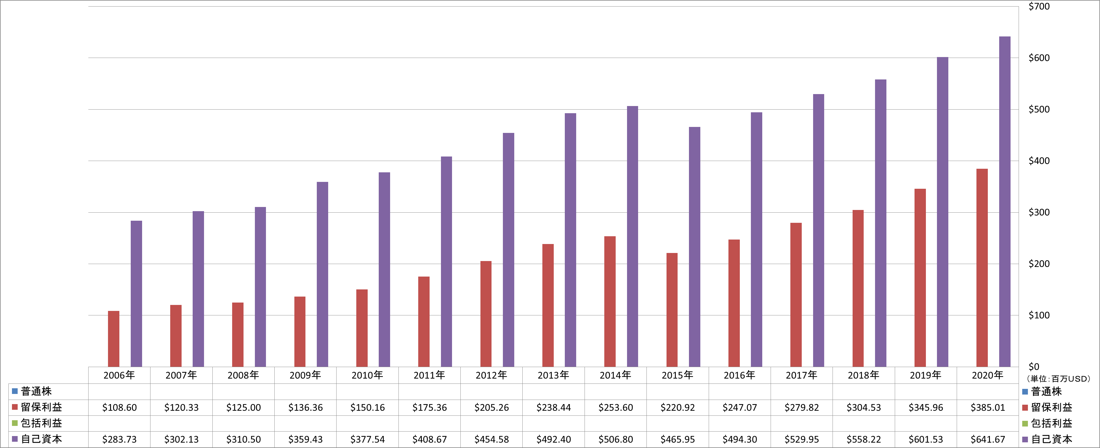Image resolution: width=1100 pixels, height=448 pixels.
Task: Select the $494.30 equity cell
Action: pos(740,439)
